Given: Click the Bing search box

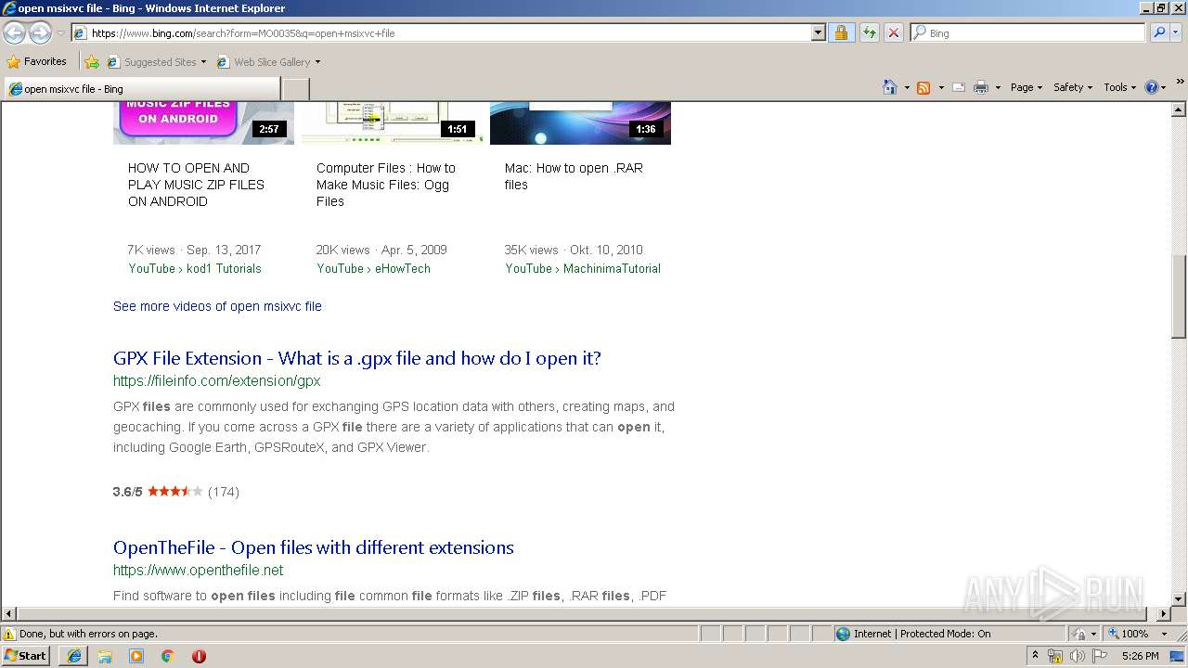Looking at the screenshot, I should 1028,32.
